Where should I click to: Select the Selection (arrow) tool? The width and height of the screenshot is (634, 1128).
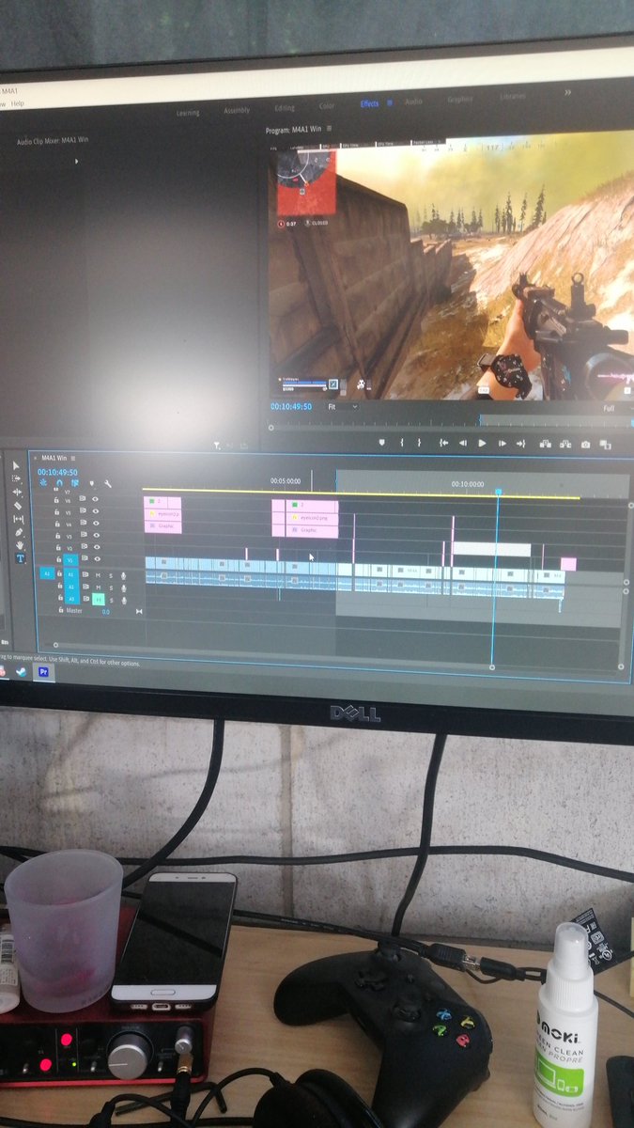click(16, 465)
